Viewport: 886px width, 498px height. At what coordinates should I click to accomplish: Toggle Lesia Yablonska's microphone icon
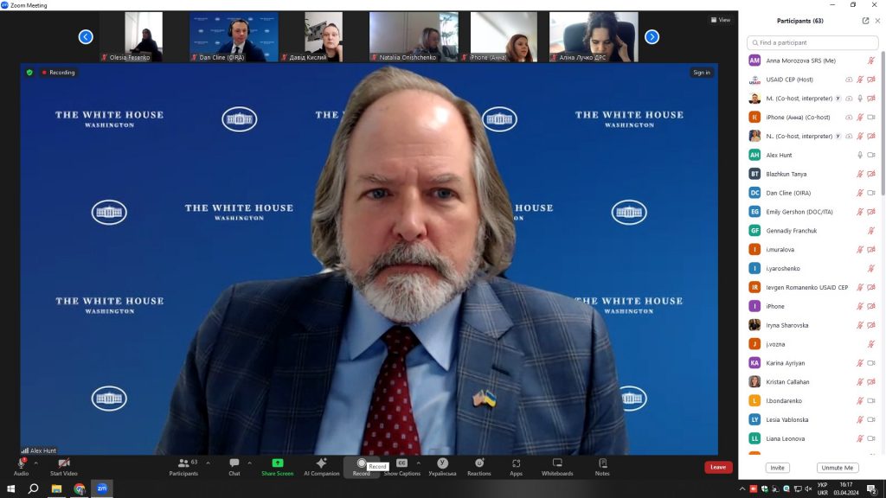(860, 419)
